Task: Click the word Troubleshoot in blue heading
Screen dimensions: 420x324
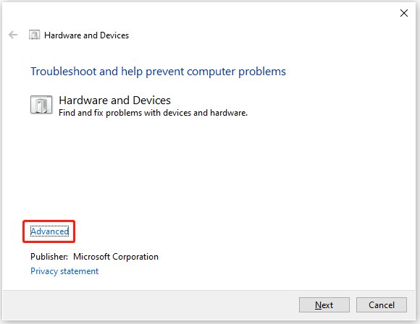Action: [x=64, y=72]
